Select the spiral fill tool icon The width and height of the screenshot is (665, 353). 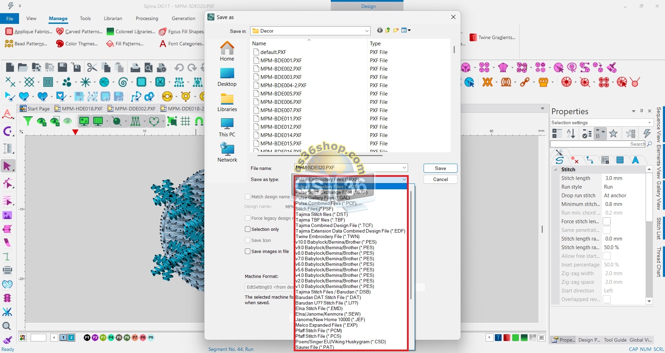123,82
